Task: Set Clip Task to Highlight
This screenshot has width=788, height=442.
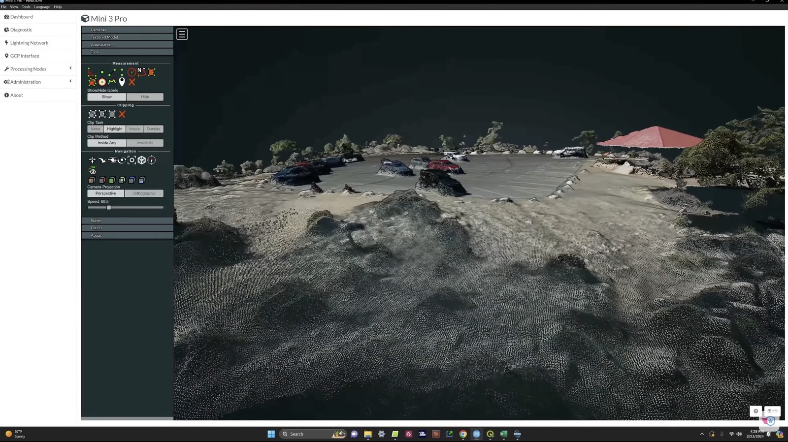Action: [115, 129]
